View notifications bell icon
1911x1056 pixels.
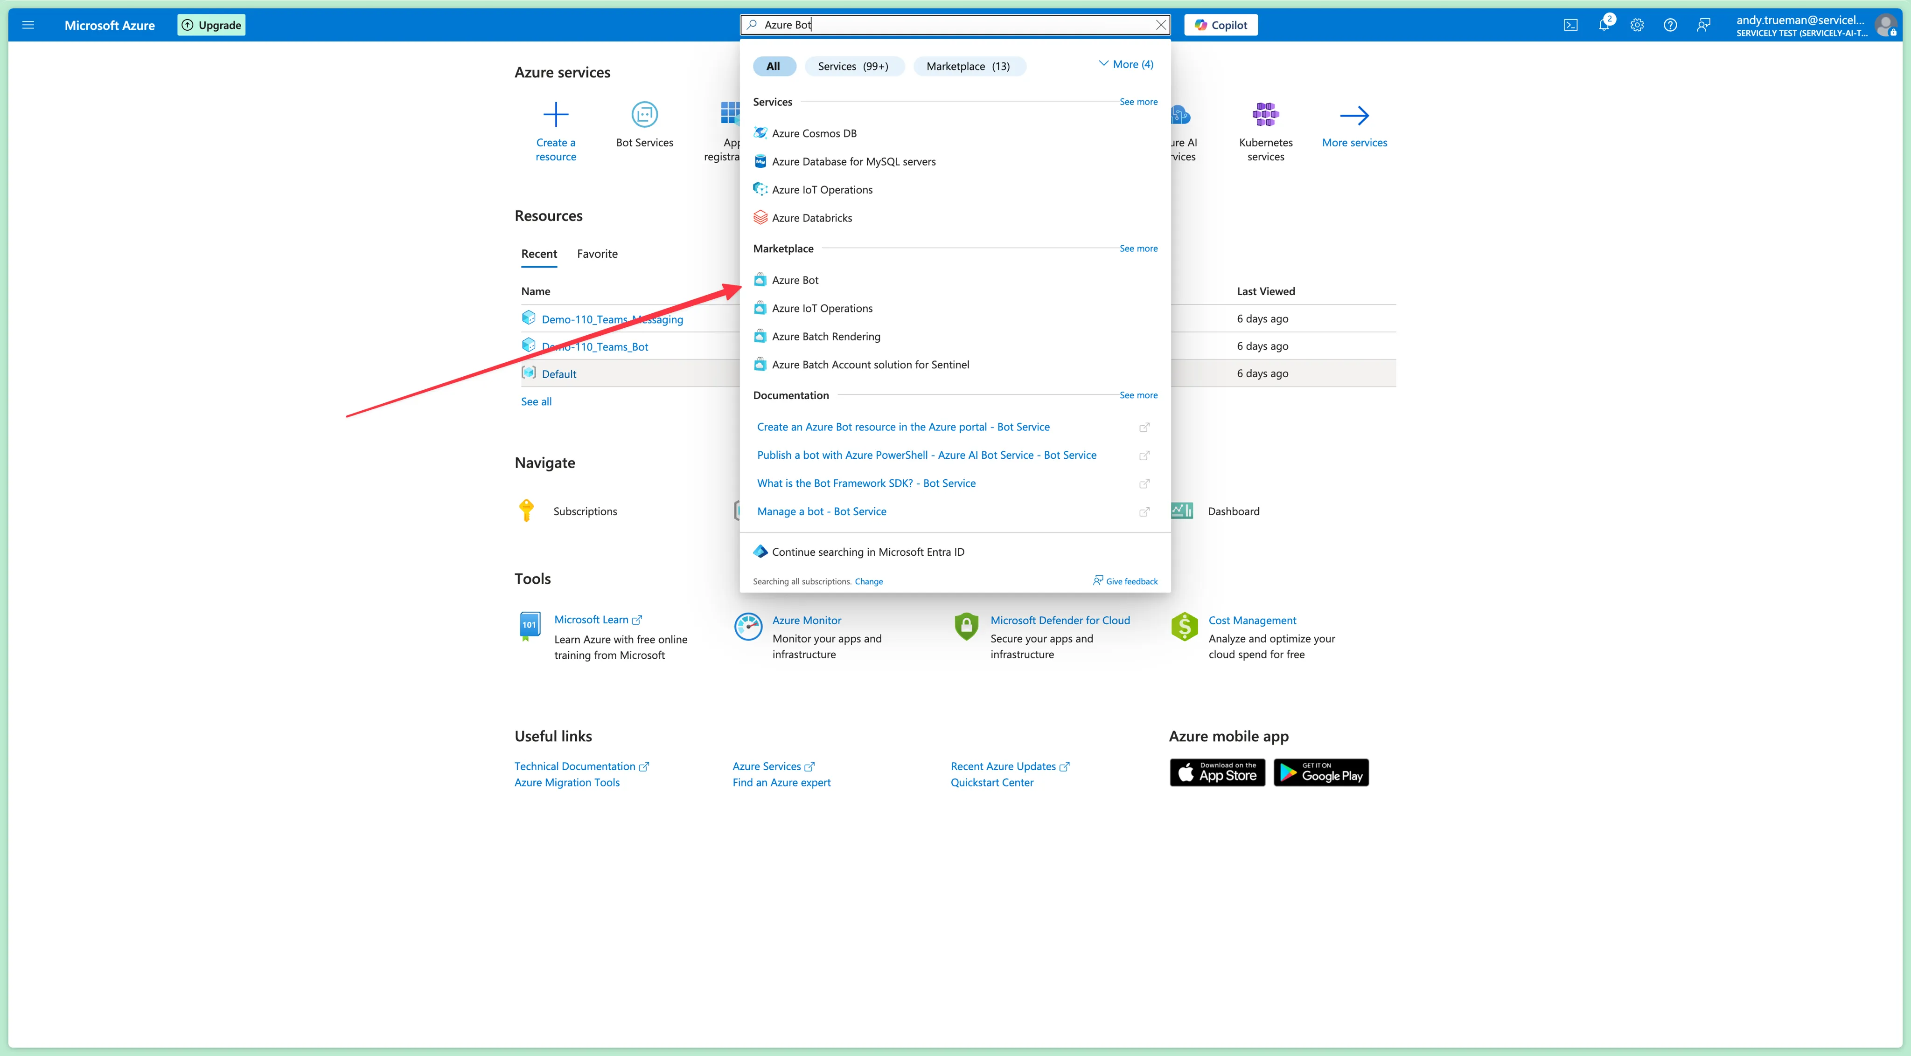(1604, 25)
